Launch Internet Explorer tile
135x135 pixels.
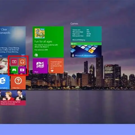tap(4, 82)
